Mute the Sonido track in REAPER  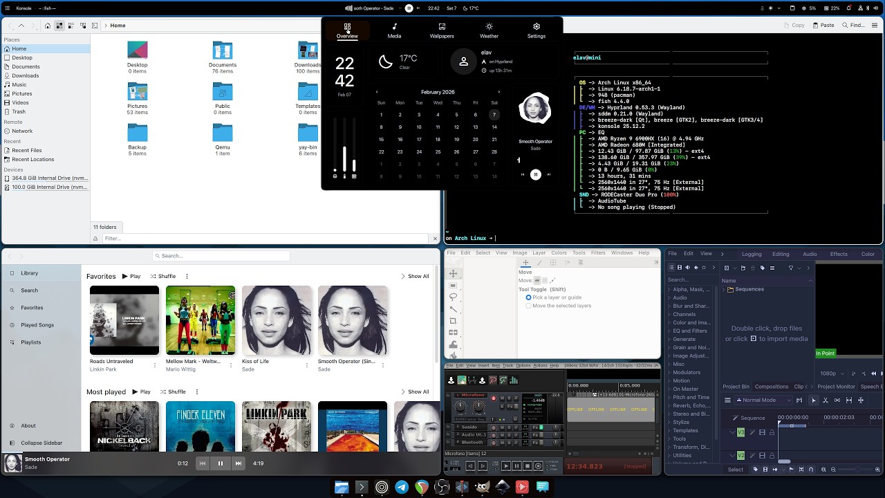502,427
